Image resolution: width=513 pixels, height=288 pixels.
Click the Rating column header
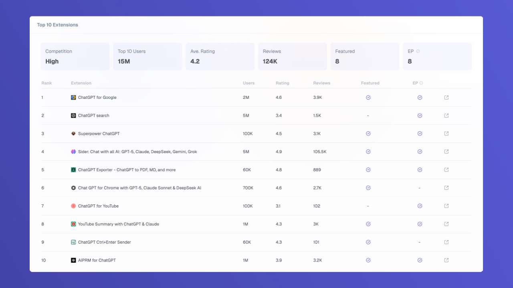coord(282,83)
